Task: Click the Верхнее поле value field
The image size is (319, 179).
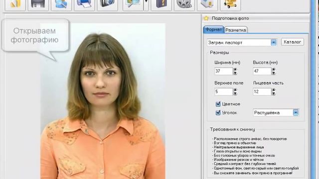Action: 224,91
